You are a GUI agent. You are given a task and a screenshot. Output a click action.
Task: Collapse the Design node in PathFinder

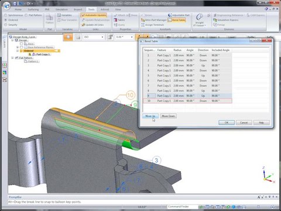(x=13, y=40)
